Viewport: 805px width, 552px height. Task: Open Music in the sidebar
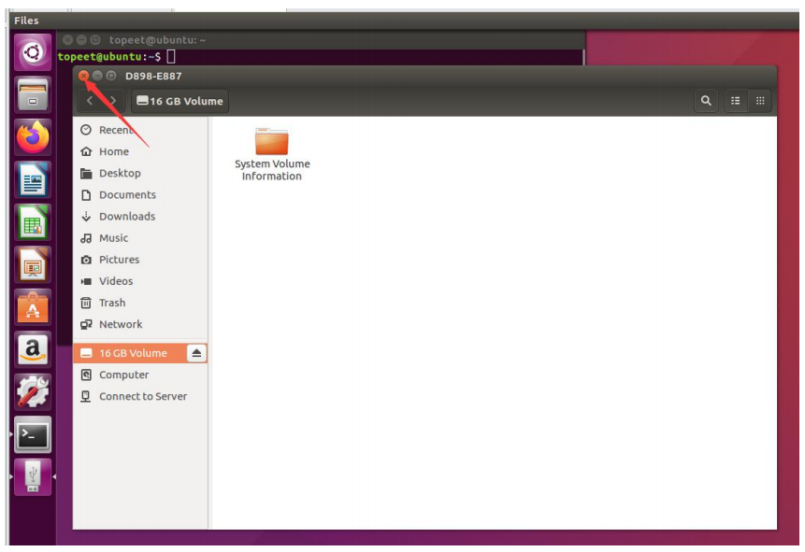coord(140,237)
